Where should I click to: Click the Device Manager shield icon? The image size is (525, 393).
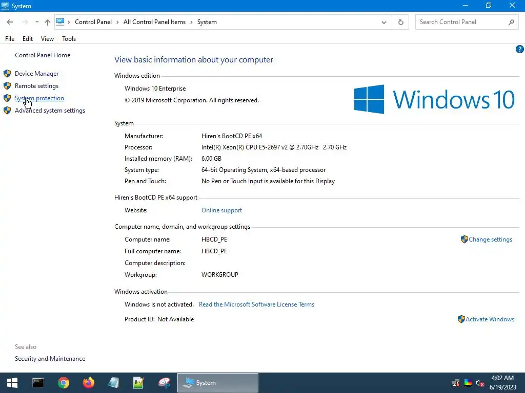[x=7, y=74]
